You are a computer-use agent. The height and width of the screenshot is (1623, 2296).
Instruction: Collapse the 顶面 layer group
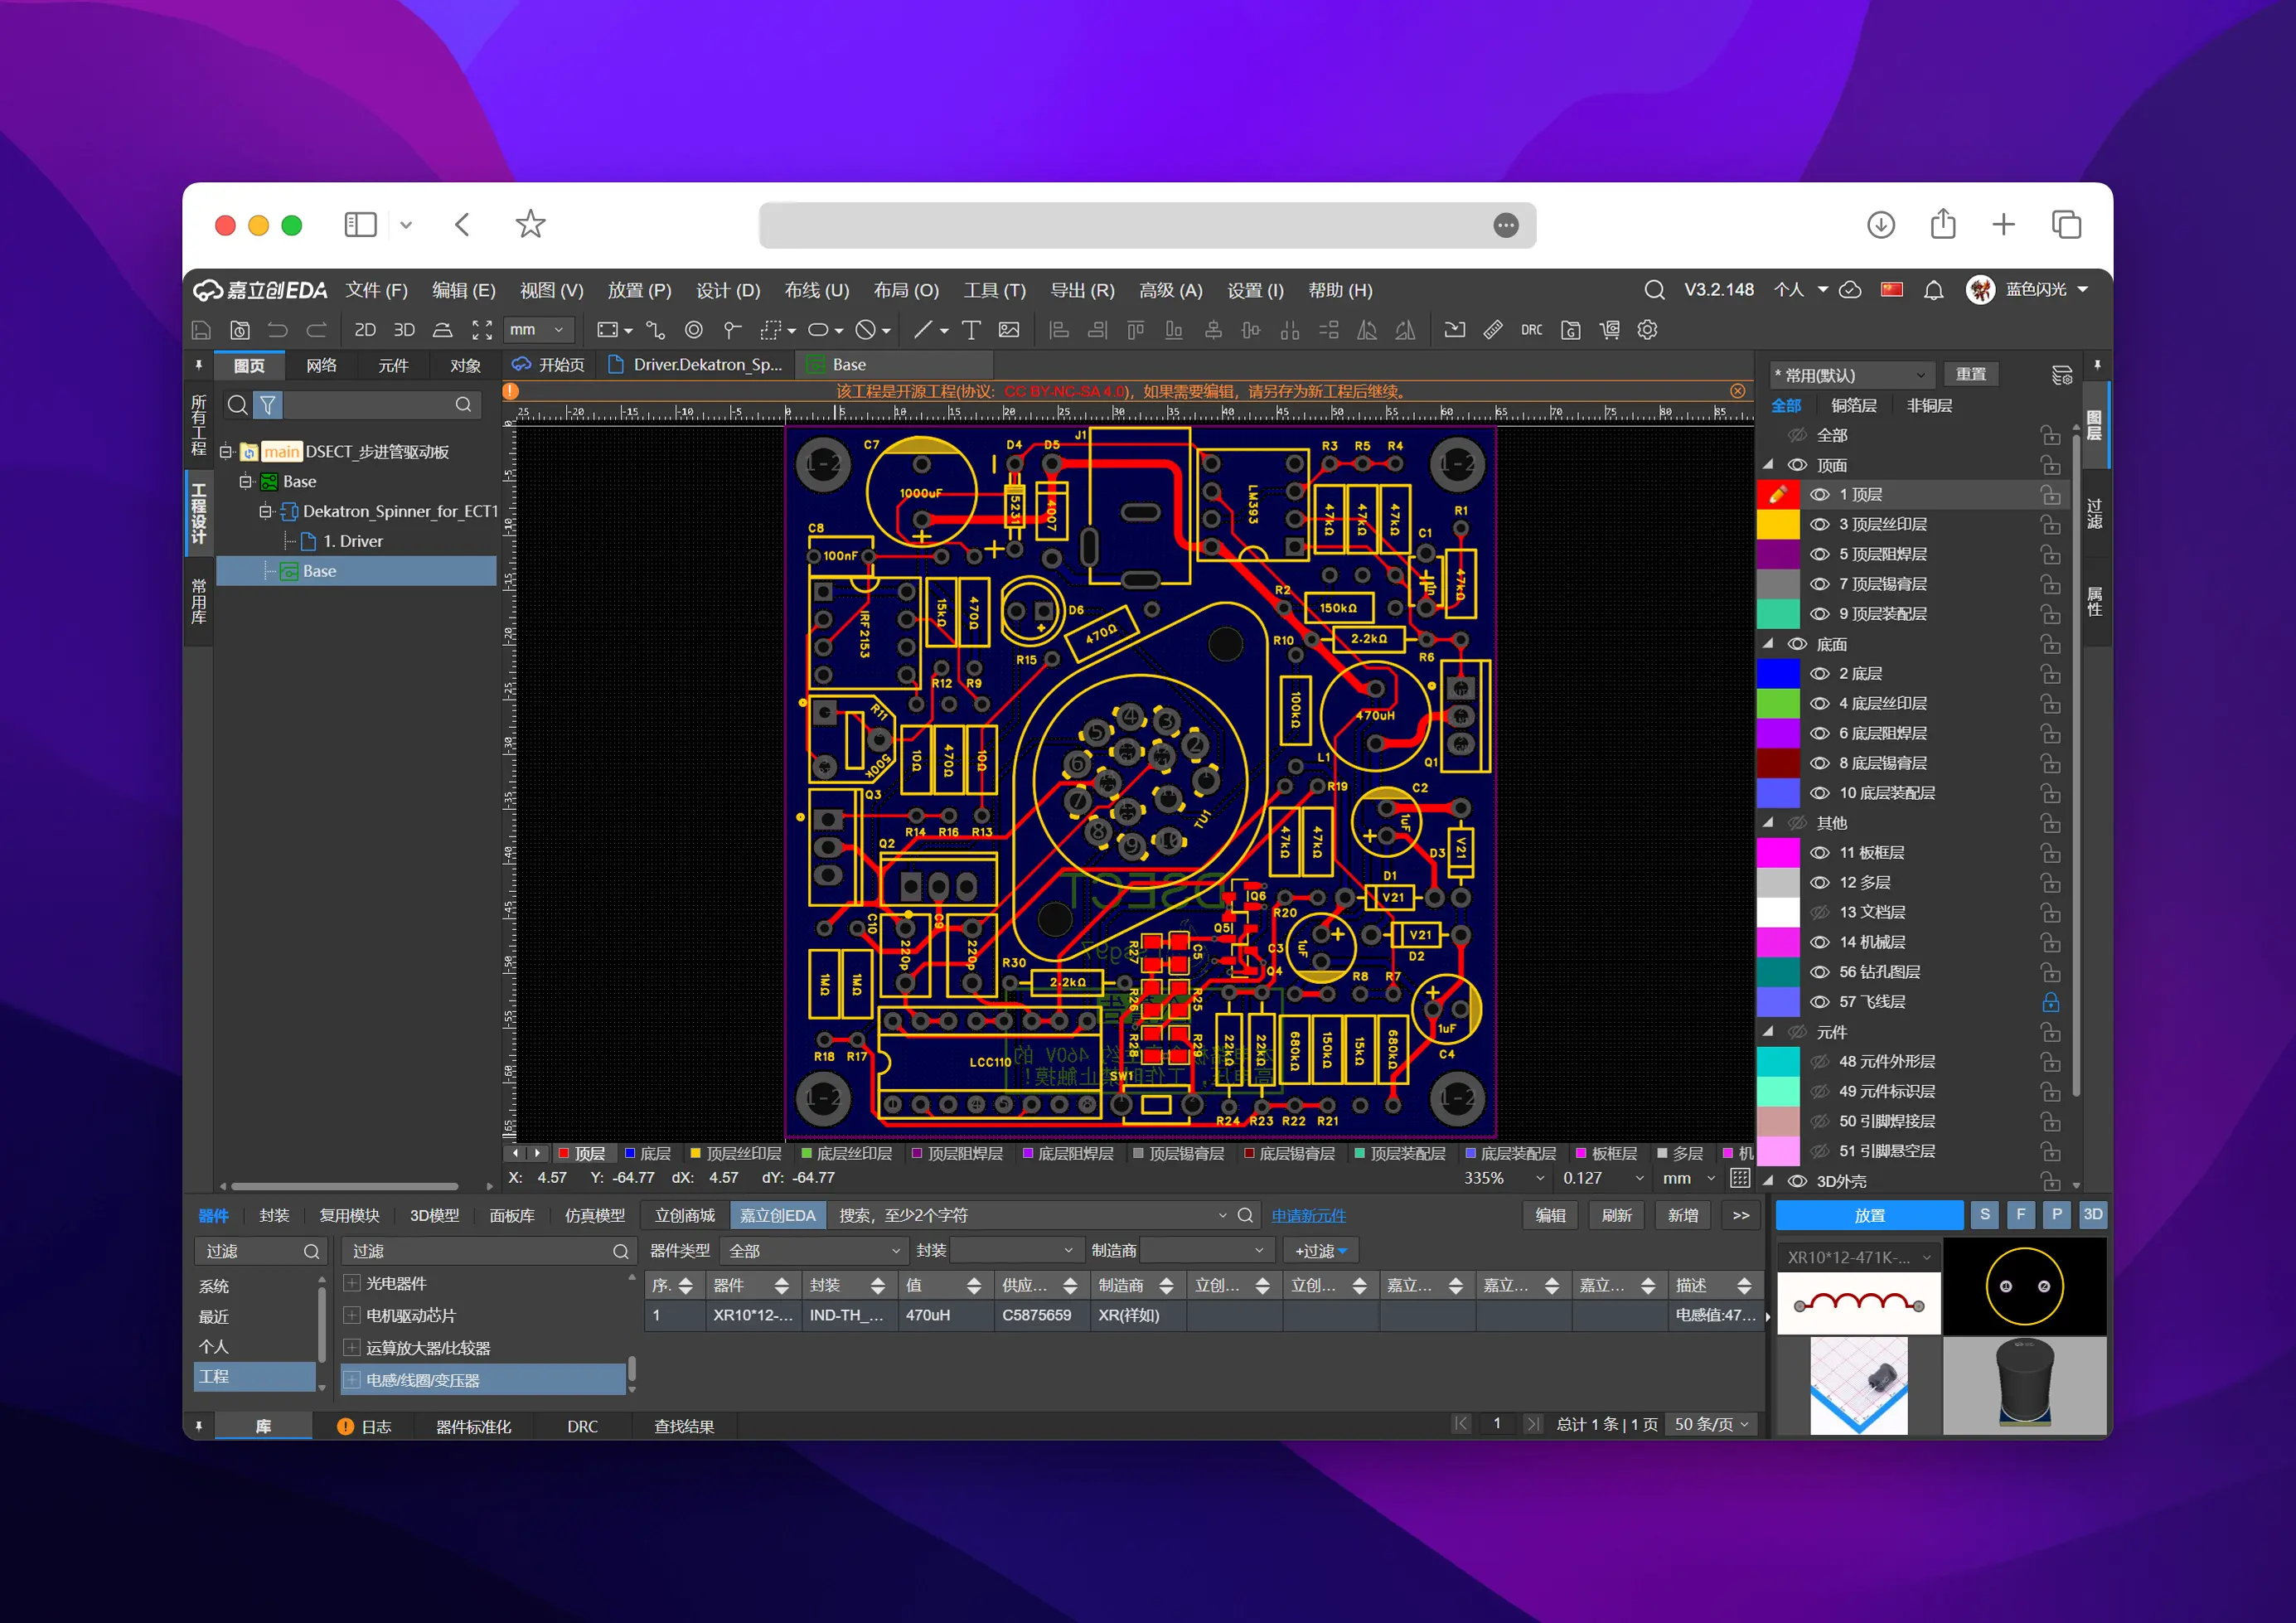pos(1768,465)
